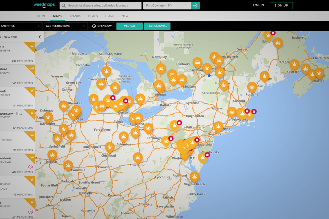
Task: Select the dispensary pin near Atlantic City
Action: [x=203, y=158]
